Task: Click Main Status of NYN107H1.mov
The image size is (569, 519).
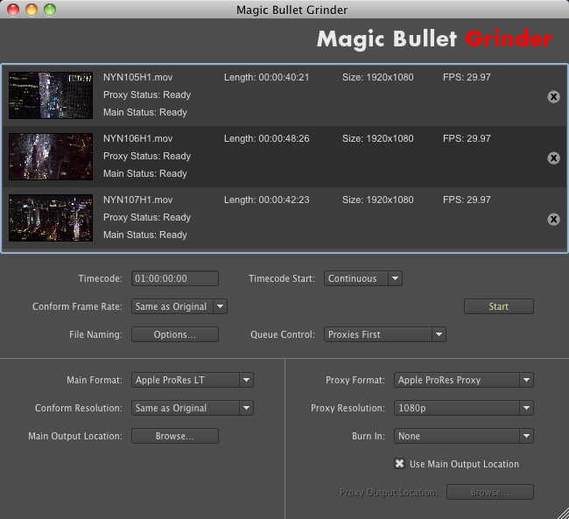Action: 145,235
